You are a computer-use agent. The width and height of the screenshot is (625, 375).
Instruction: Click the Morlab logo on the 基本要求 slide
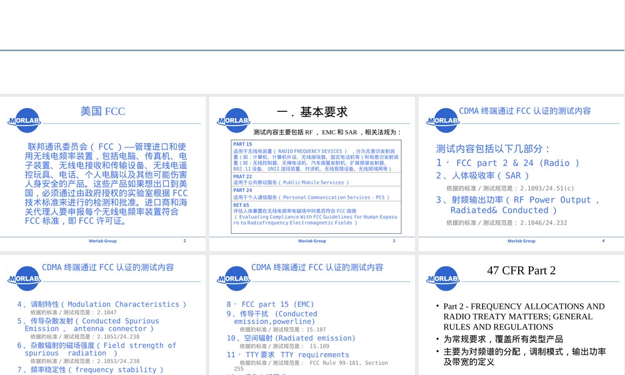[x=234, y=121]
